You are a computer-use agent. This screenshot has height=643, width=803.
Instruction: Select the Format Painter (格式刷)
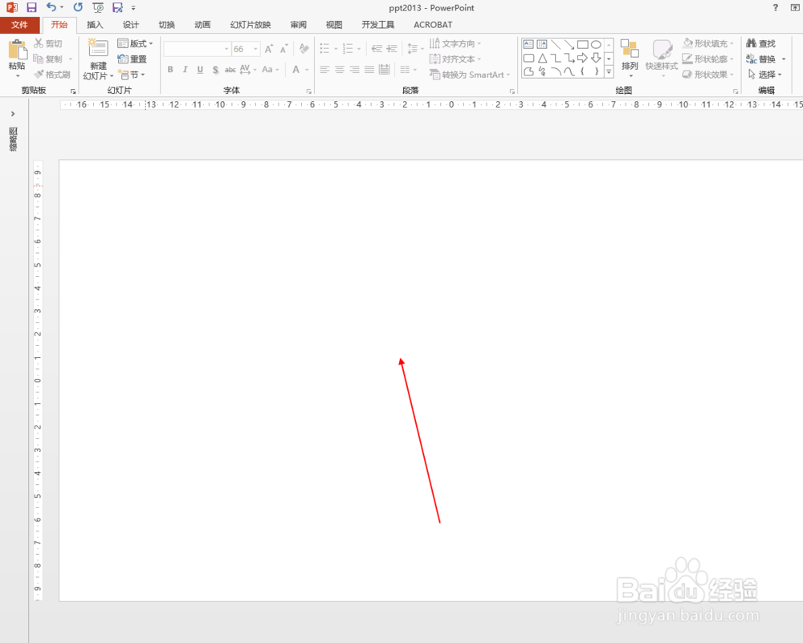51,74
